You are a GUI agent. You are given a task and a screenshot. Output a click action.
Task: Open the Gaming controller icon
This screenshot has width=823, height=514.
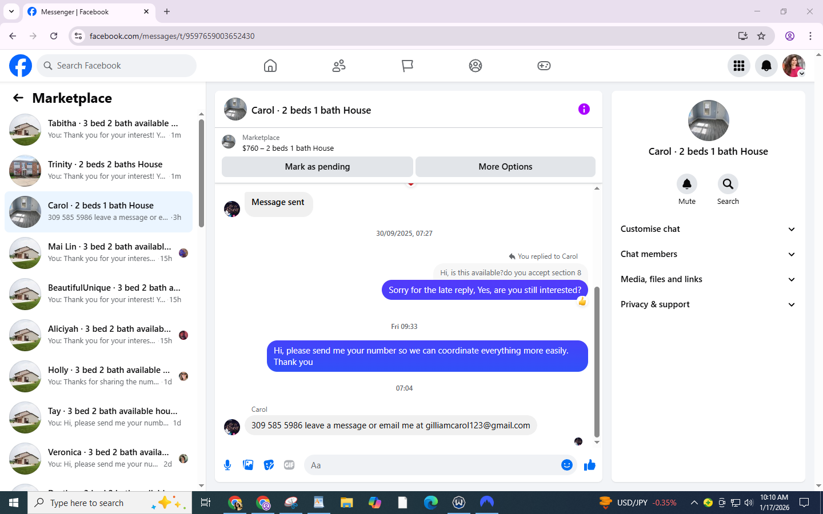tap(544, 66)
